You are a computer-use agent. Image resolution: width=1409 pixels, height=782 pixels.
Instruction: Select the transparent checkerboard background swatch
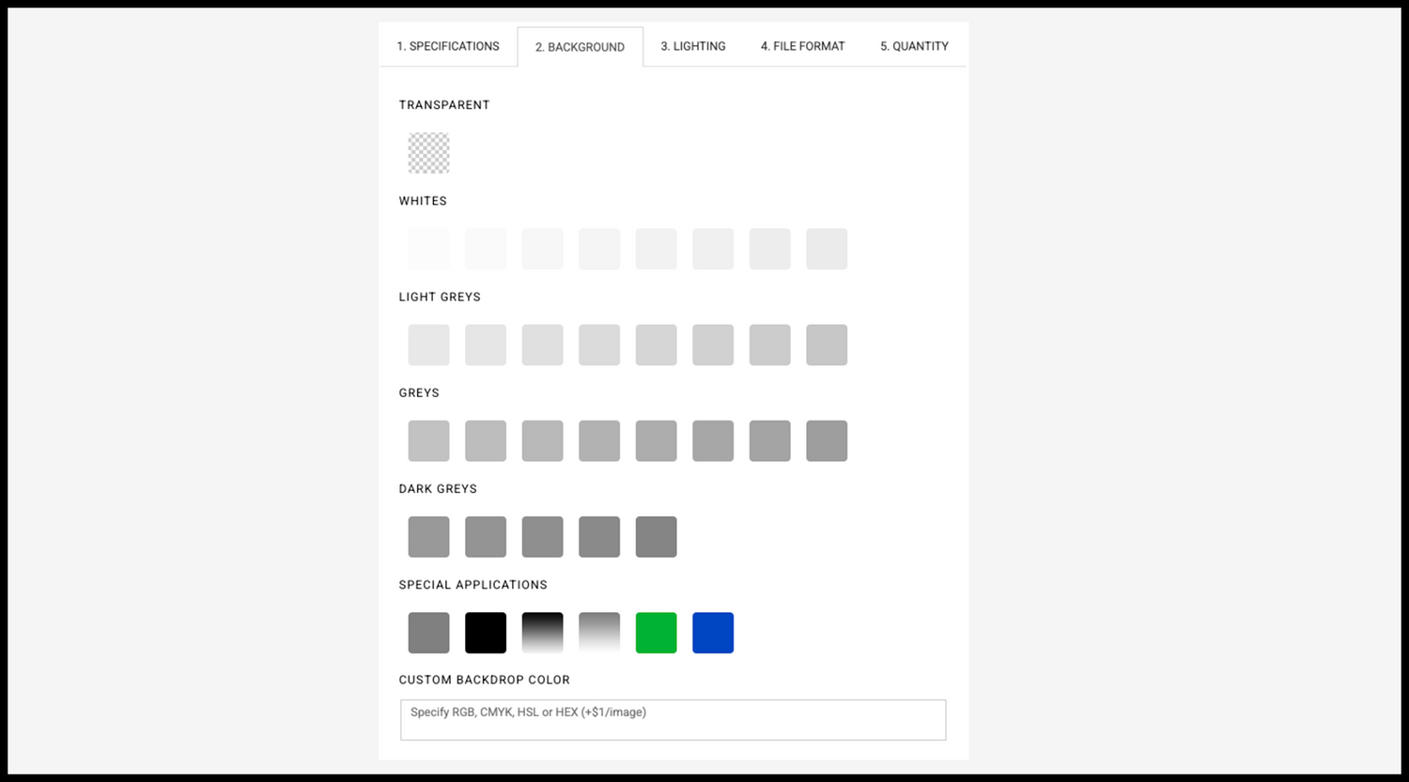428,153
